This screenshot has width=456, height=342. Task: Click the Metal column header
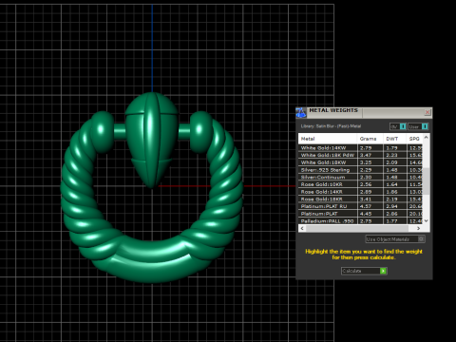click(x=328, y=139)
